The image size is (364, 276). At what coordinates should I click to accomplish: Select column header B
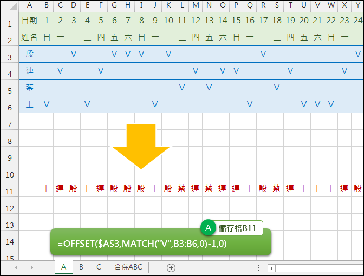tap(47, 5)
